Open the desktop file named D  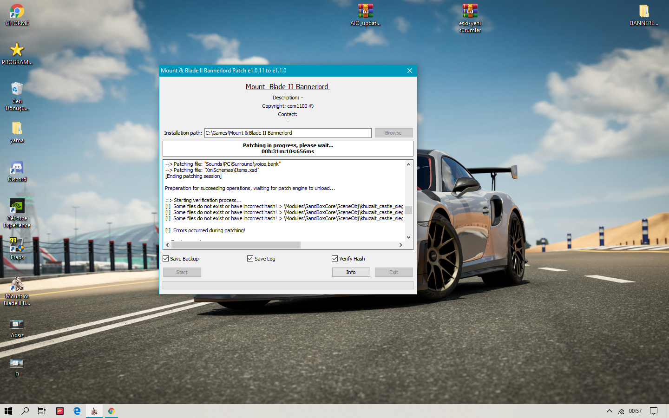(x=17, y=367)
